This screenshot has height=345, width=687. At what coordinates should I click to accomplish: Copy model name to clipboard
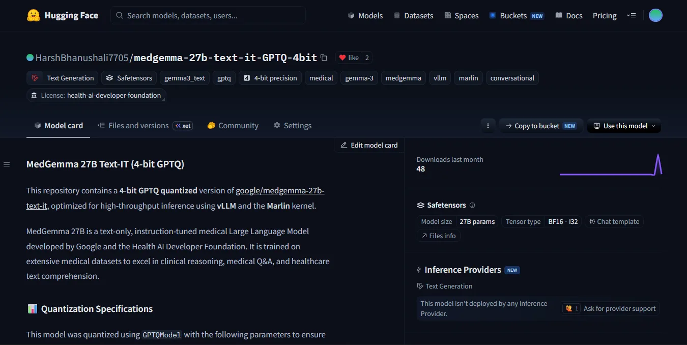click(x=324, y=57)
